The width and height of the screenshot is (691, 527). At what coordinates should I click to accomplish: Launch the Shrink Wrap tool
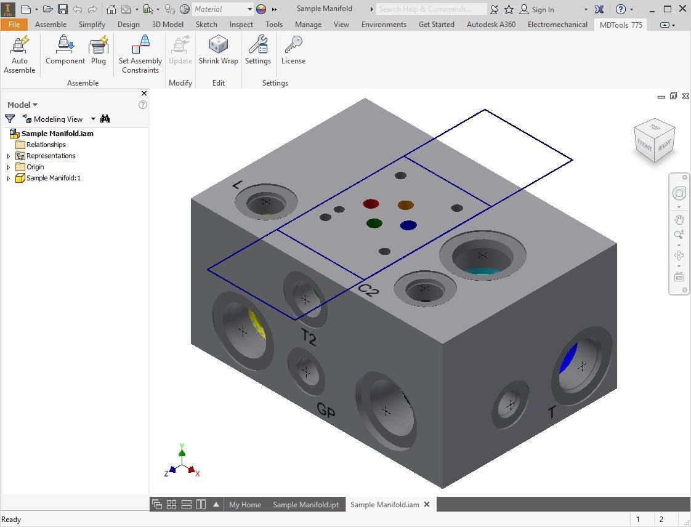coord(218,50)
